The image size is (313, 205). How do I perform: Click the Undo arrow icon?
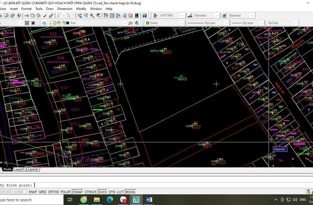pos(59,15)
